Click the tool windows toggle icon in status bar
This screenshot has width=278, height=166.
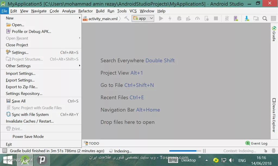click(5, 151)
